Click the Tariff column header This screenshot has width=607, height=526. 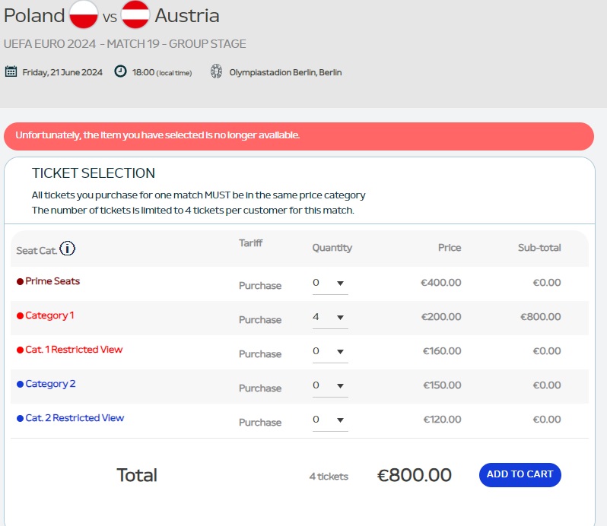250,243
